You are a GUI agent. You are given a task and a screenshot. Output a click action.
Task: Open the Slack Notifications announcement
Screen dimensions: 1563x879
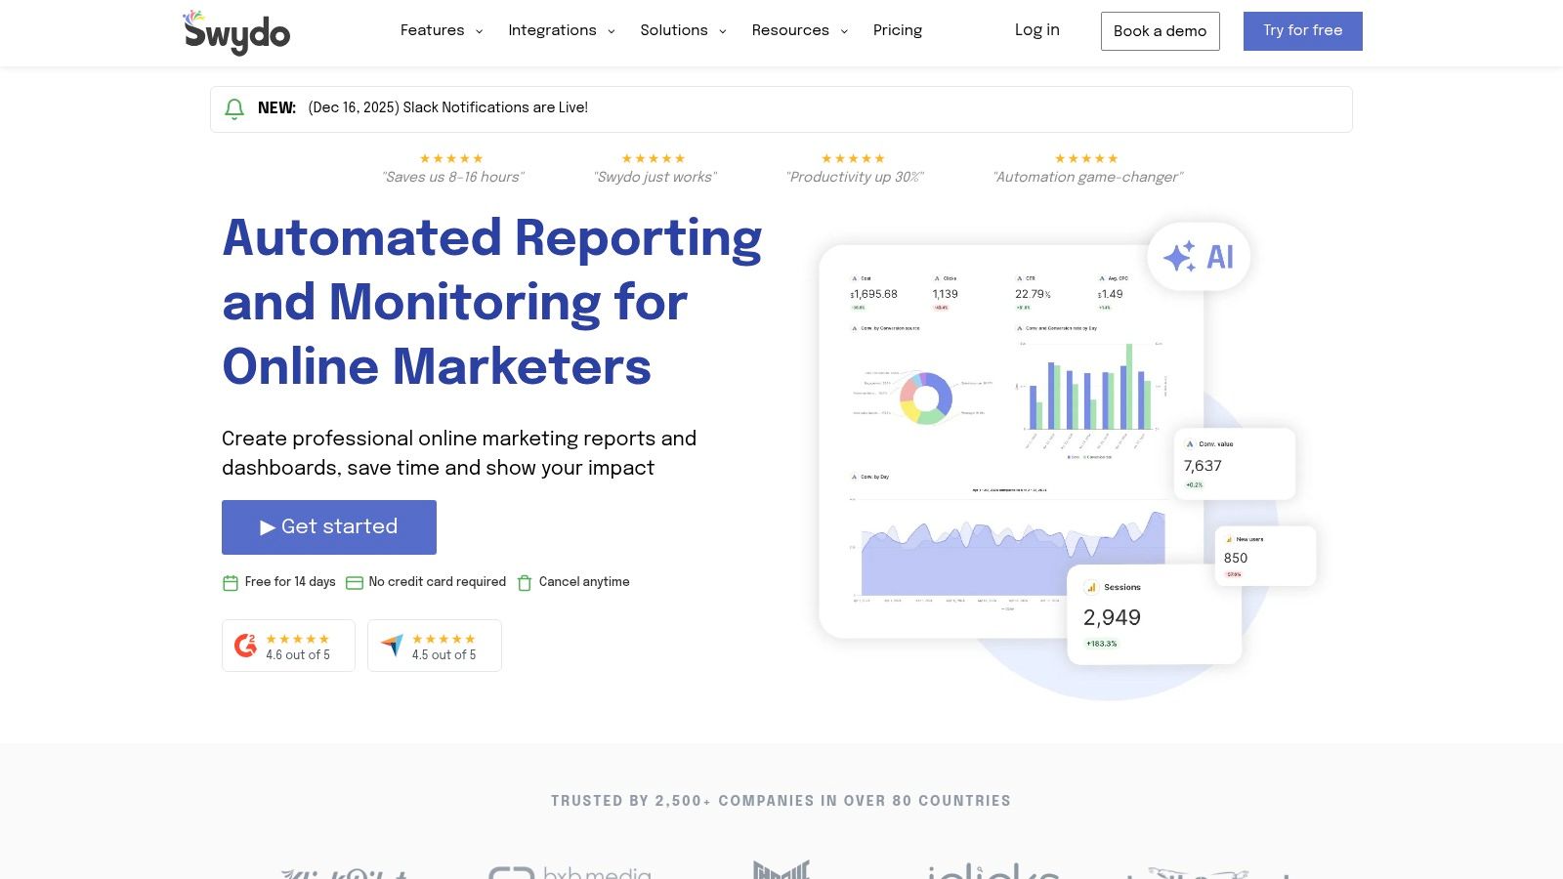point(447,108)
